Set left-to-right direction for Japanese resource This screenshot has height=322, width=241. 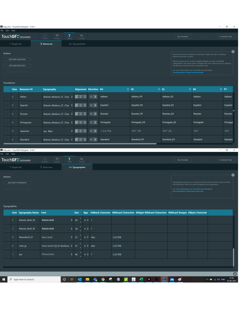(95, 131)
